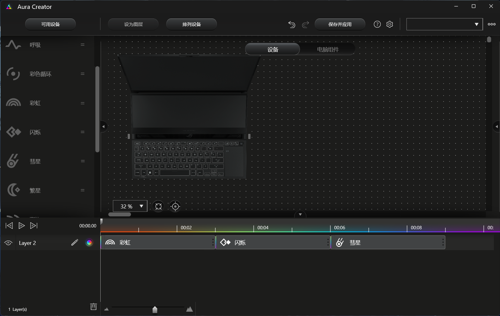Viewport: 500px width, 316px height.
Task: Collapse the canvas with bottom down-arrow
Action: (x=300, y=215)
